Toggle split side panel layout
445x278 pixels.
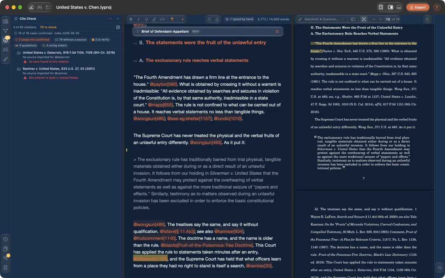point(390,7)
